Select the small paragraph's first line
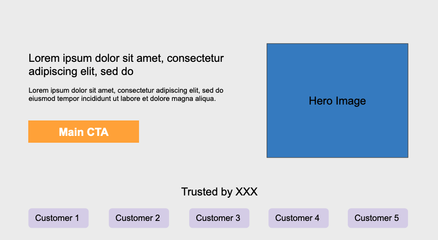Viewport: 438px width, 240px height. point(126,90)
